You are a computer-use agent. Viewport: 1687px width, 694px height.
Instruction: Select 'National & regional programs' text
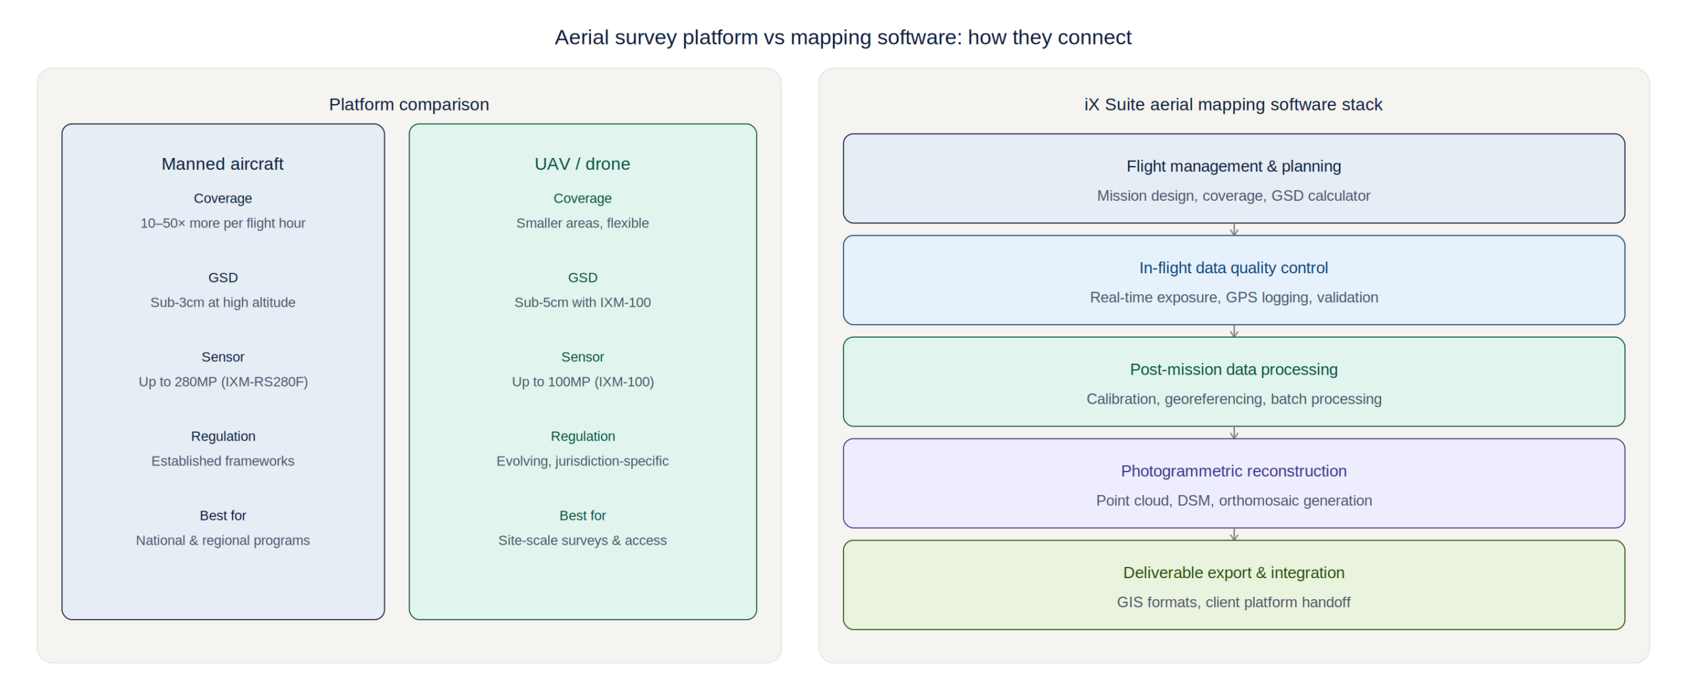click(x=223, y=541)
